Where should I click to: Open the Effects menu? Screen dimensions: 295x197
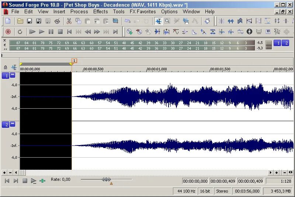click(100, 12)
